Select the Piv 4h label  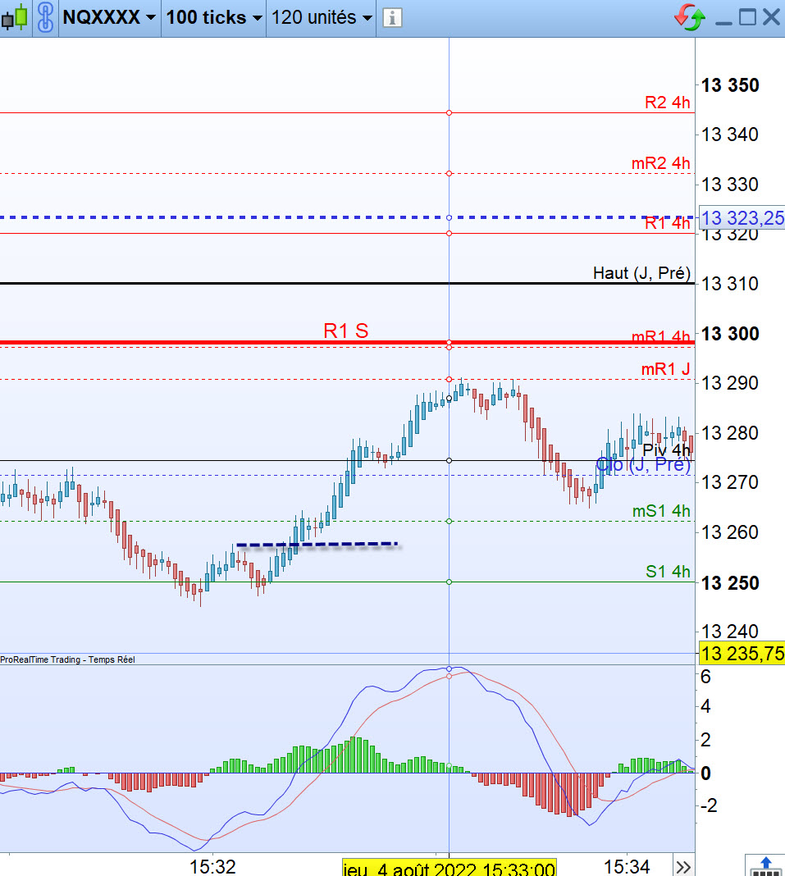click(667, 449)
